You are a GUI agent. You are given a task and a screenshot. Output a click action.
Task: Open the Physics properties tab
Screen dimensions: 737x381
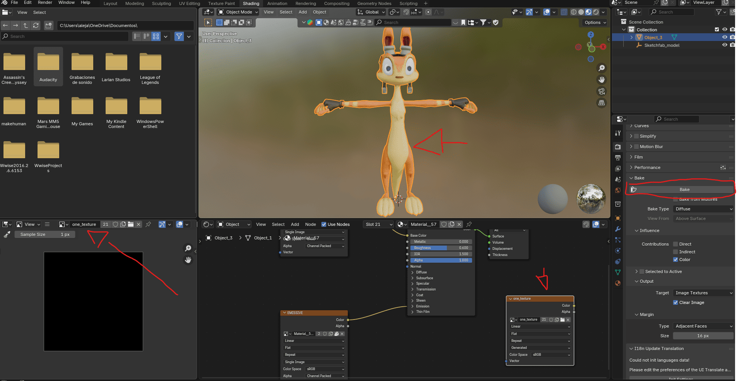click(618, 251)
